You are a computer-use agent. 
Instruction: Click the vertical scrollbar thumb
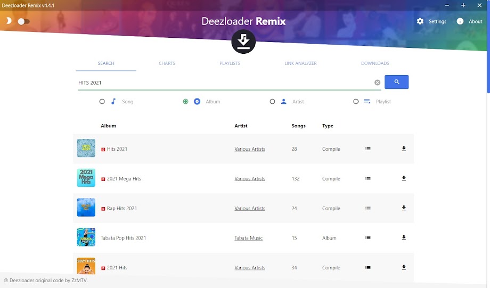(x=488, y=47)
